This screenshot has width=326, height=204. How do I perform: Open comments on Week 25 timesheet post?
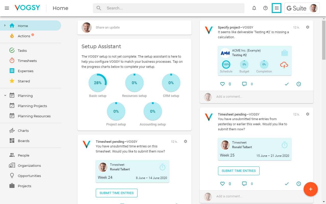tap(244, 184)
